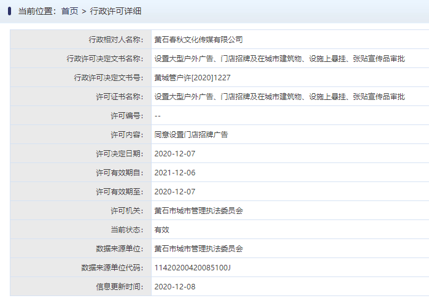This screenshot has width=429, height=301.
Task: Click the 信息更新时间 label
Action: [x=120, y=287]
